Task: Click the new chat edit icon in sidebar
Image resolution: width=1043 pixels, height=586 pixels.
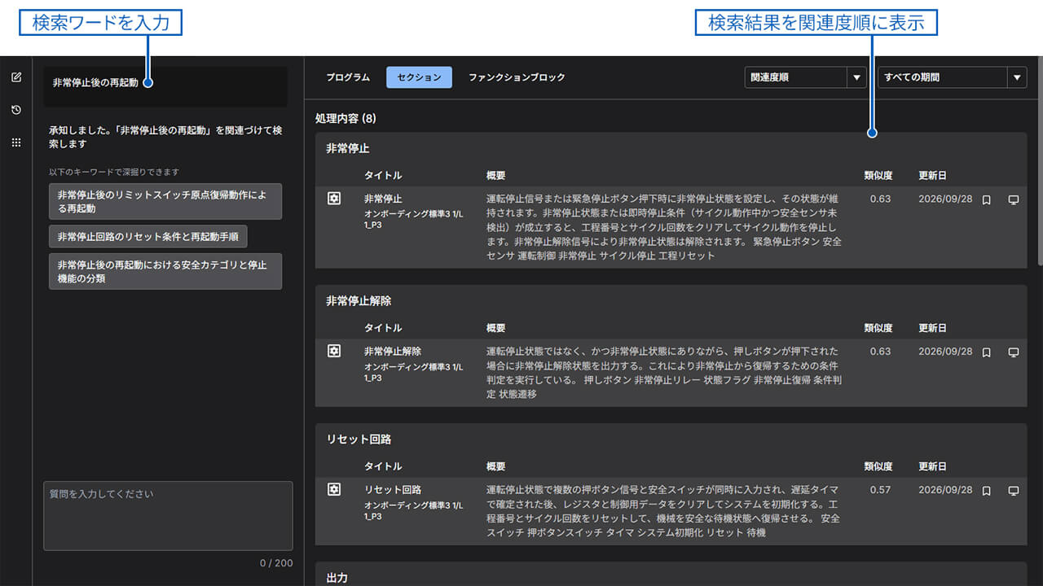Action: click(x=16, y=77)
